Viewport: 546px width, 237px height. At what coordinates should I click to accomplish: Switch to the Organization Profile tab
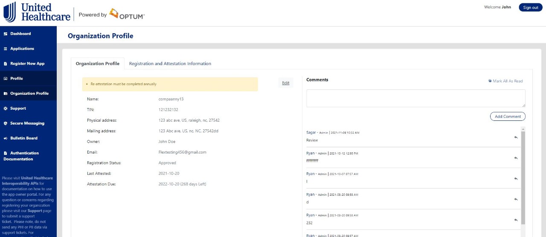pos(97,64)
